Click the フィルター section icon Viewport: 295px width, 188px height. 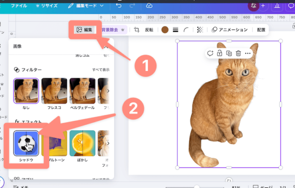pos(17,70)
